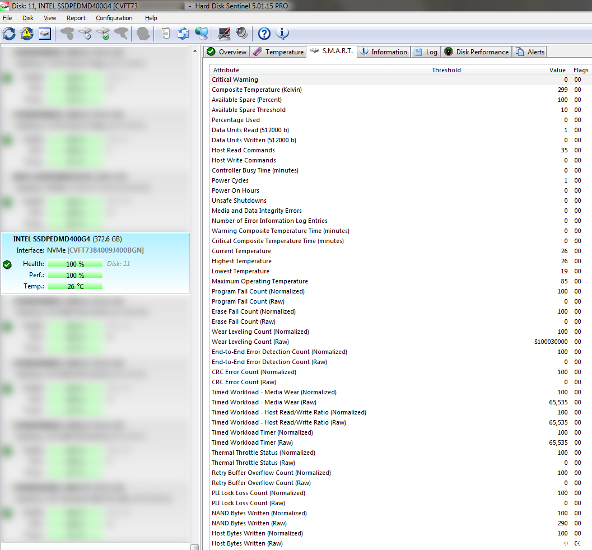Select the Critical Warning row

click(x=400, y=80)
